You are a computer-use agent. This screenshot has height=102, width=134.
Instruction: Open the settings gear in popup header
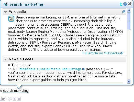tap(125, 4)
